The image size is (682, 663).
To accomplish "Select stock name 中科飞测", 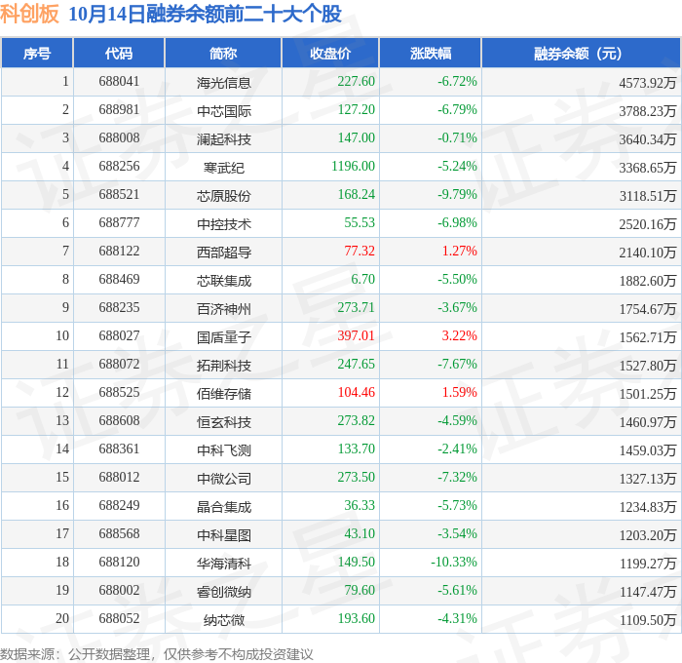I will 223,450.
